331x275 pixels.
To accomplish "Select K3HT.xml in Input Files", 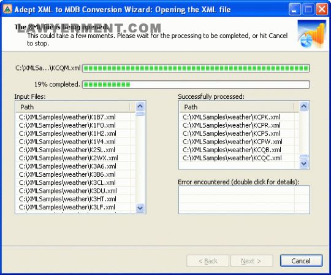I will [67, 199].
